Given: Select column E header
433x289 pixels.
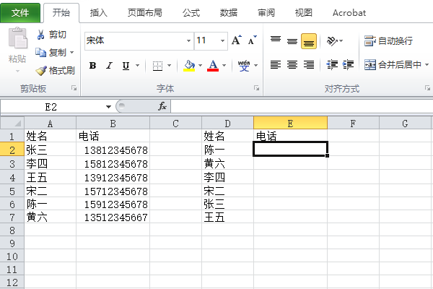Looking at the screenshot, I should coord(290,124).
